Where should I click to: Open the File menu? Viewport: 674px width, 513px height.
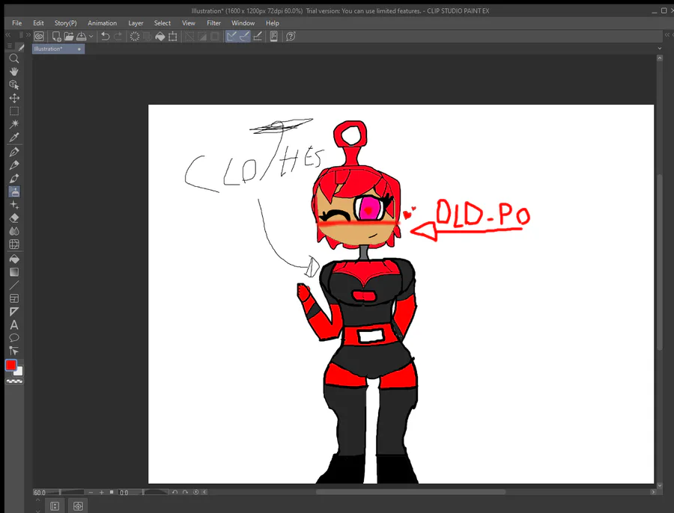pos(16,23)
